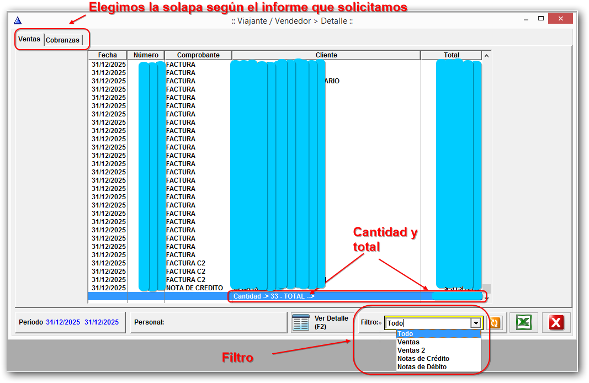
Task: Switch to the Cobranzas tab
Action: (x=63, y=40)
